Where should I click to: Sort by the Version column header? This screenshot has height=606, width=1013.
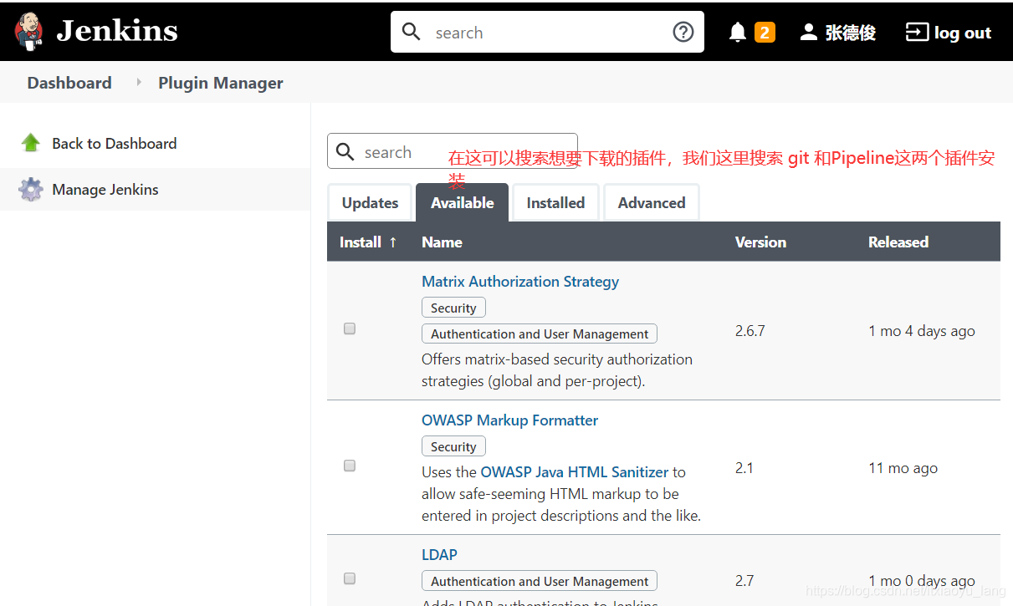pyautogui.click(x=760, y=242)
